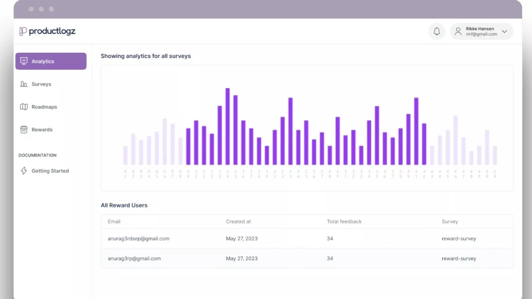532x299 pixels.
Task: Click the tallest bar in the chart
Action: (228, 127)
